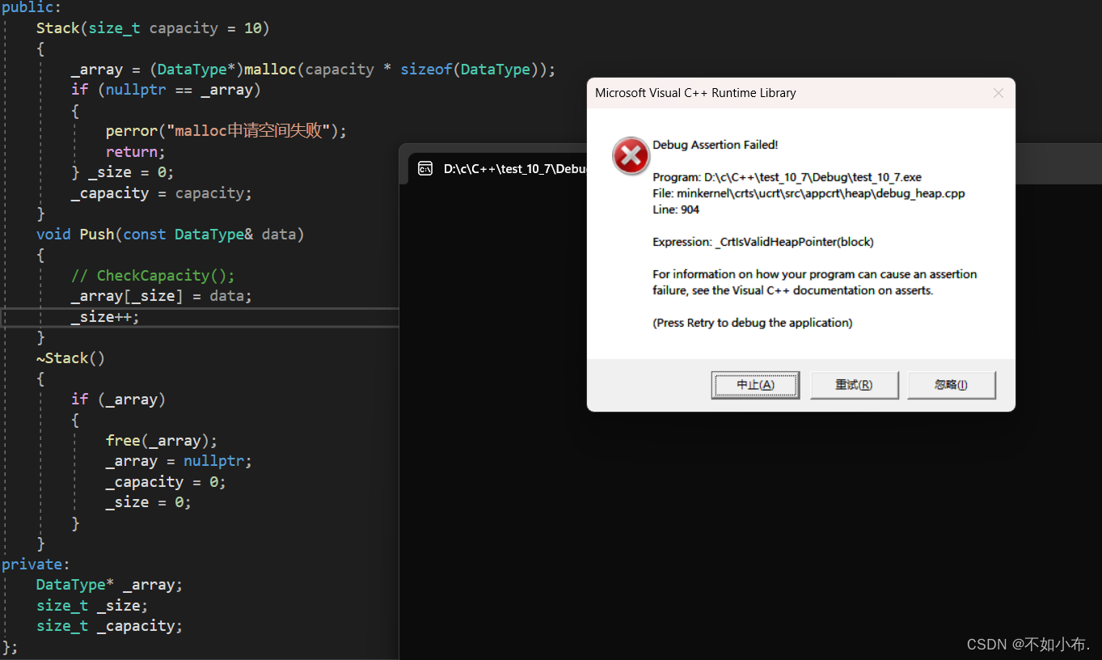Click the '_size = 0;' line in destructor
Screen dimensions: 1102x660
[x=148, y=502]
